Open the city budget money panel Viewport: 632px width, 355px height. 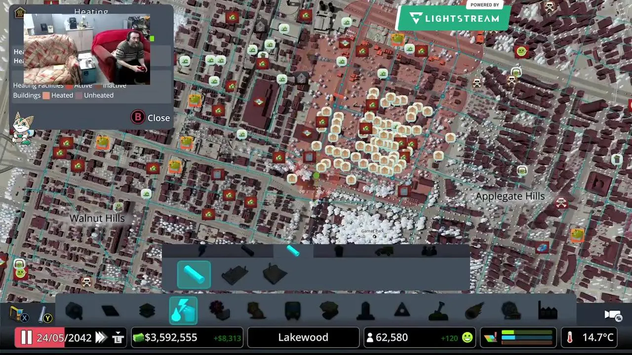(187, 338)
